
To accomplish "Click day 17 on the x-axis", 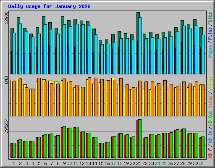I will pos(113,163).
